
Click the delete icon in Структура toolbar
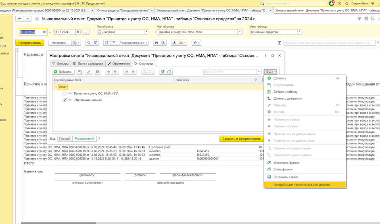(98, 71)
